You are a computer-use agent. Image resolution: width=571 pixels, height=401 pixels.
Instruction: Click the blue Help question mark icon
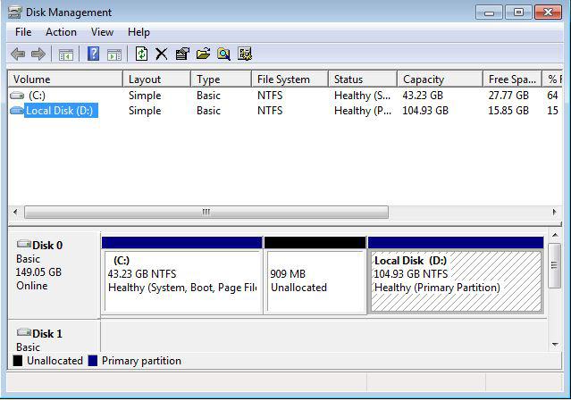click(93, 54)
